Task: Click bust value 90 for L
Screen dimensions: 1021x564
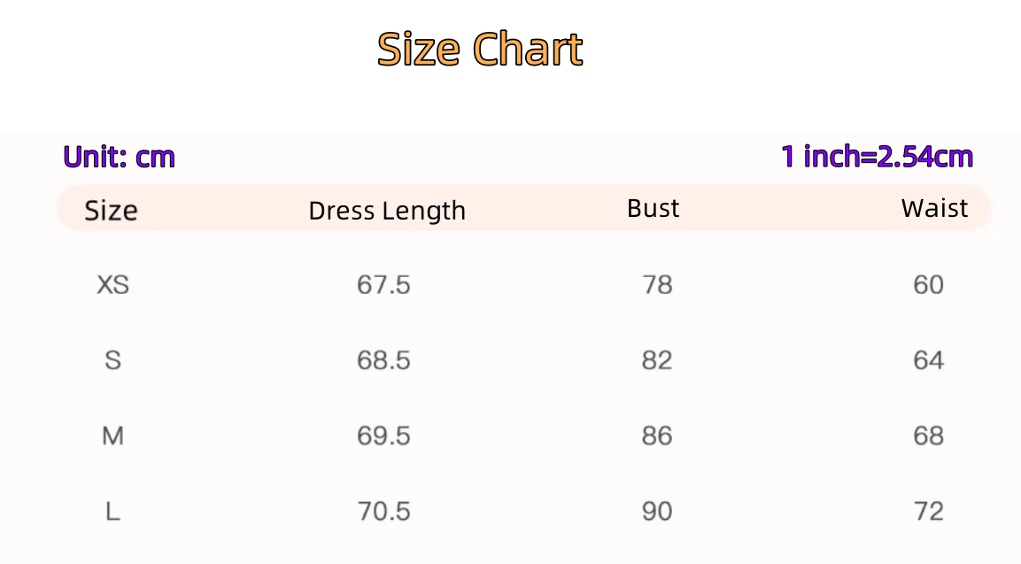Action: 657,511
